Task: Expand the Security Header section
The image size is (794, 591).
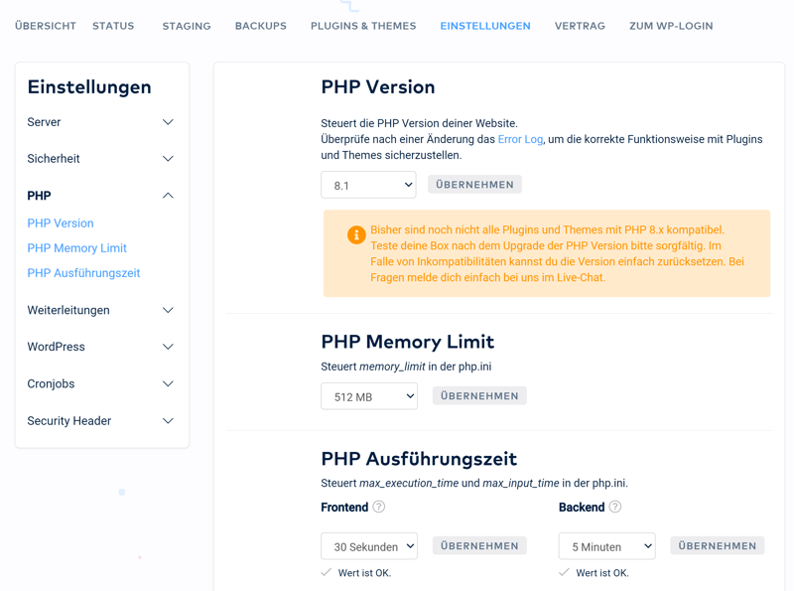Action: point(168,421)
